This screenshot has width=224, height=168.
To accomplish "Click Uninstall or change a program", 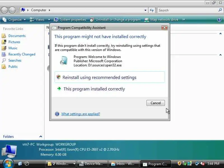I will point(115,20).
